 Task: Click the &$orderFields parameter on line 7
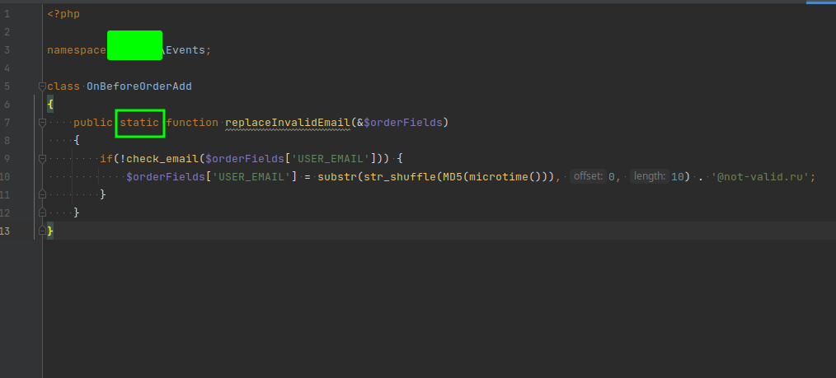coord(399,123)
